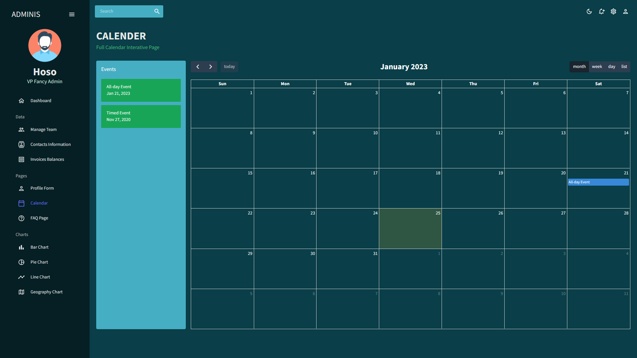Open Geography Chart from the sidebar

[x=46, y=292]
